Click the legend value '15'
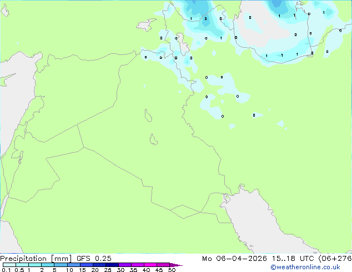 pyautogui.click(x=82, y=270)
